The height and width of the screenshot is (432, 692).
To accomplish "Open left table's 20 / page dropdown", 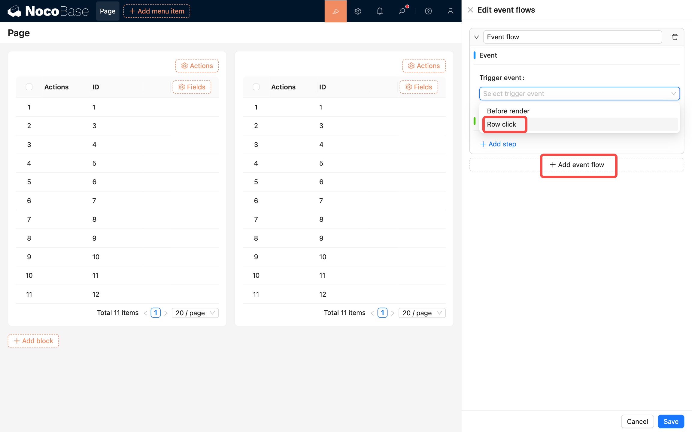I will pyautogui.click(x=195, y=313).
